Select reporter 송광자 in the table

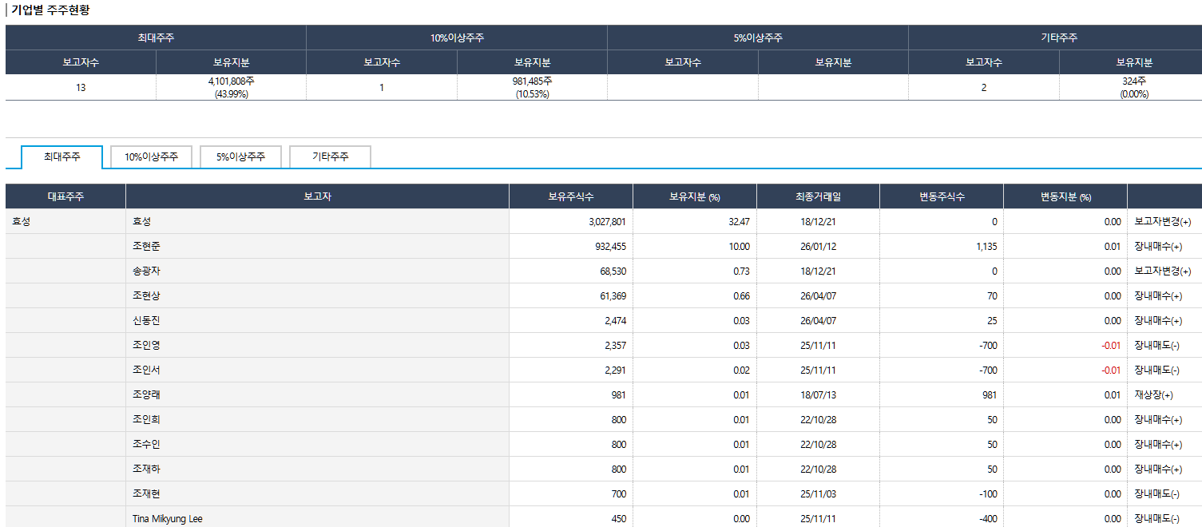147,271
